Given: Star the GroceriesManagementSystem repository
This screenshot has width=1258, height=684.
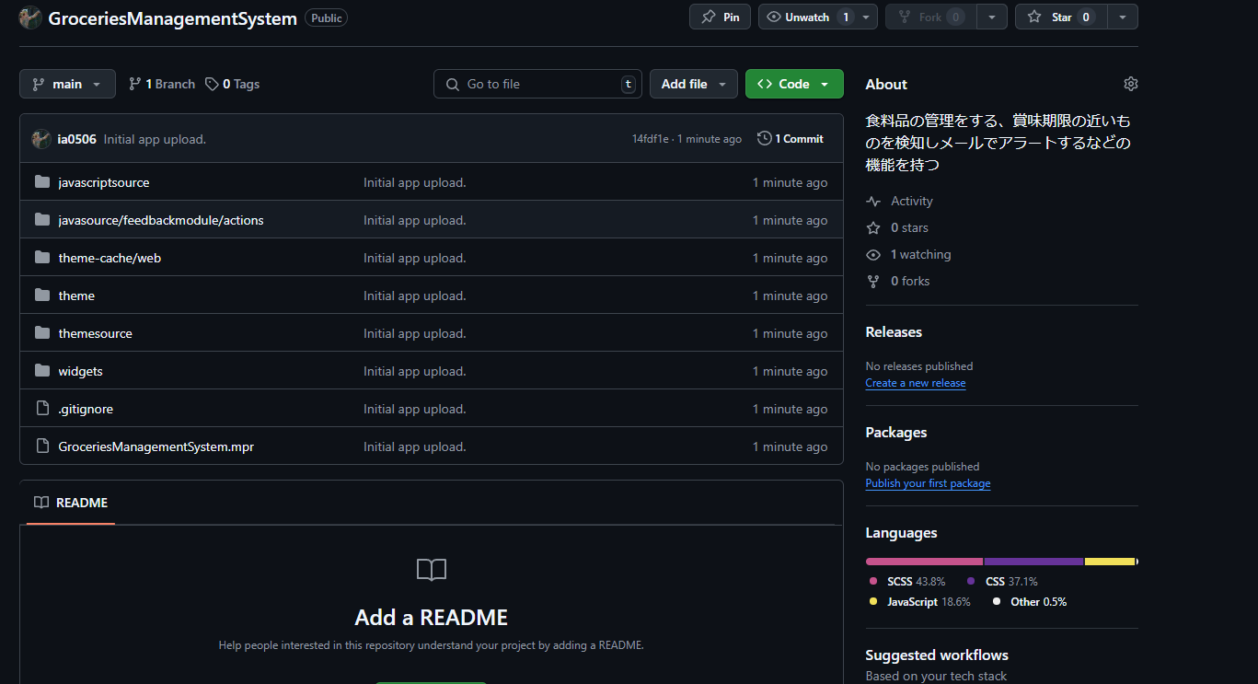Looking at the screenshot, I should pos(1059,16).
